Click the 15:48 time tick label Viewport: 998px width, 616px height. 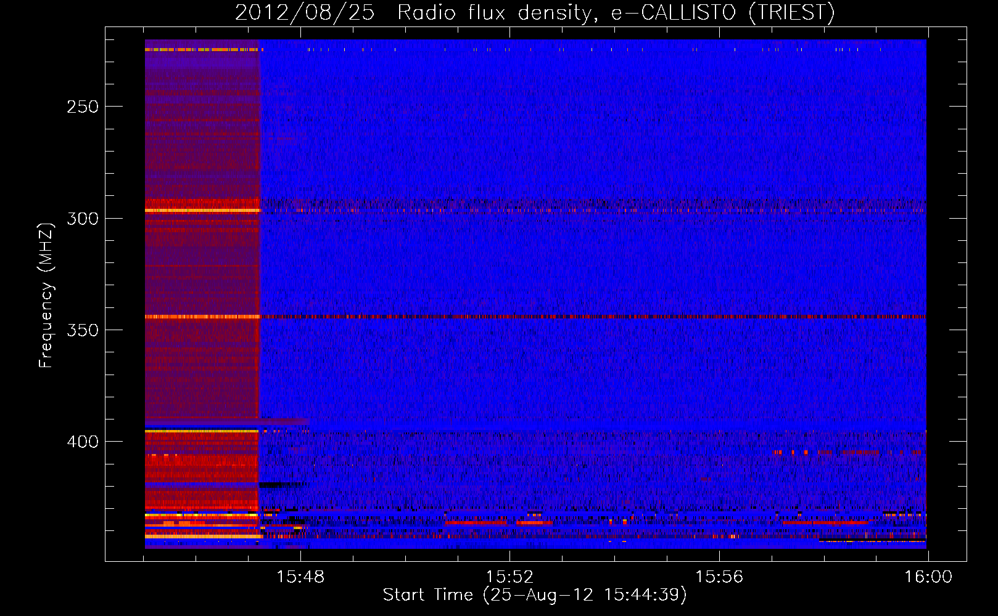(x=300, y=577)
